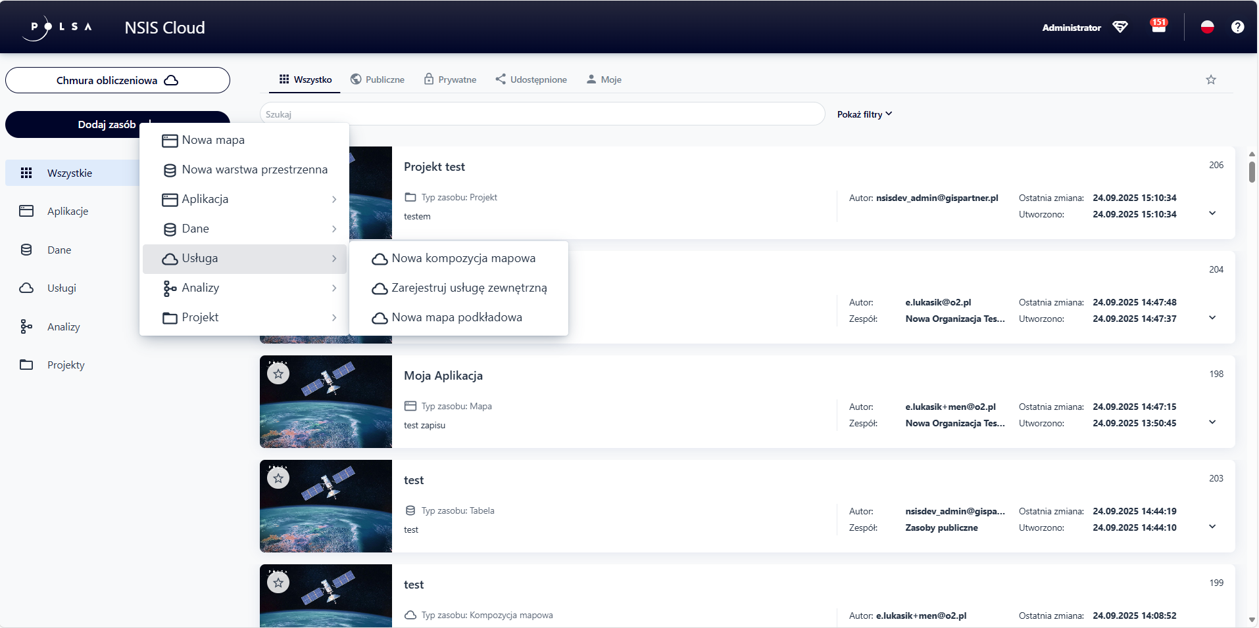Switch to the Publiczne tab

click(378, 79)
